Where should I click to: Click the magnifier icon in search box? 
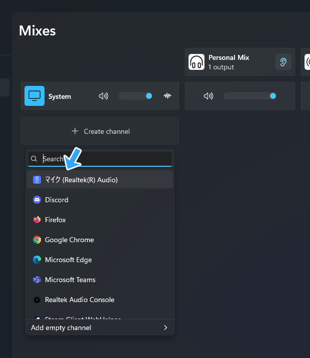pyautogui.click(x=34, y=159)
